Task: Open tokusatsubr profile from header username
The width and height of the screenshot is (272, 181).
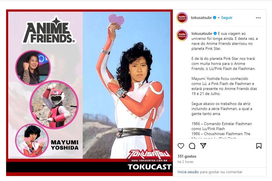Action: pyautogui.click(x=201, y=18)
